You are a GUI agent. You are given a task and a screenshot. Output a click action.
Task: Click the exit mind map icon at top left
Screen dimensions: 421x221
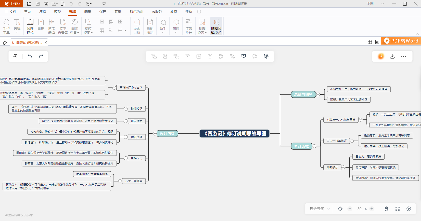15,56
